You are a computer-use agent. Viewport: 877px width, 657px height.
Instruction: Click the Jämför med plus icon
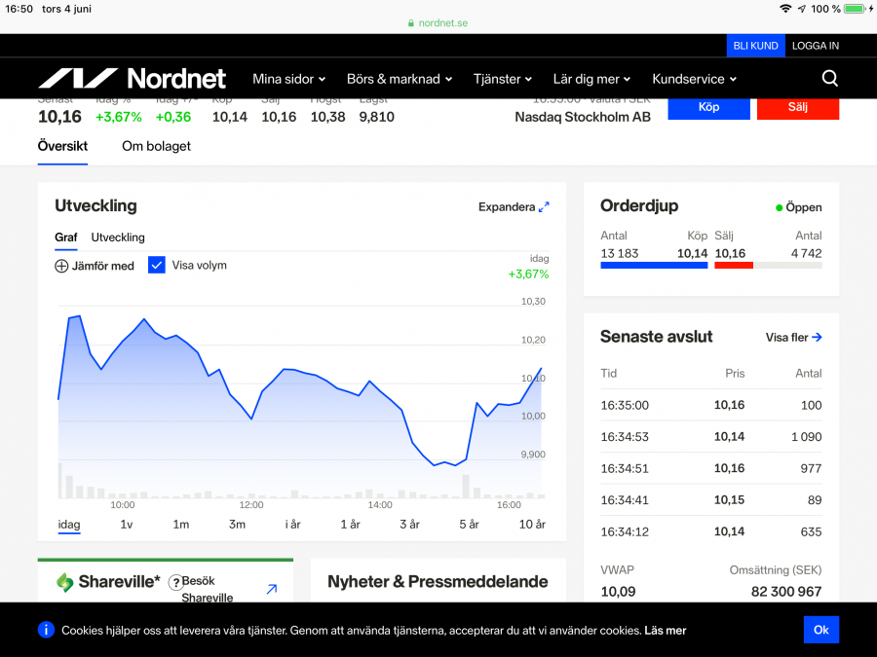tap(61, 266)
